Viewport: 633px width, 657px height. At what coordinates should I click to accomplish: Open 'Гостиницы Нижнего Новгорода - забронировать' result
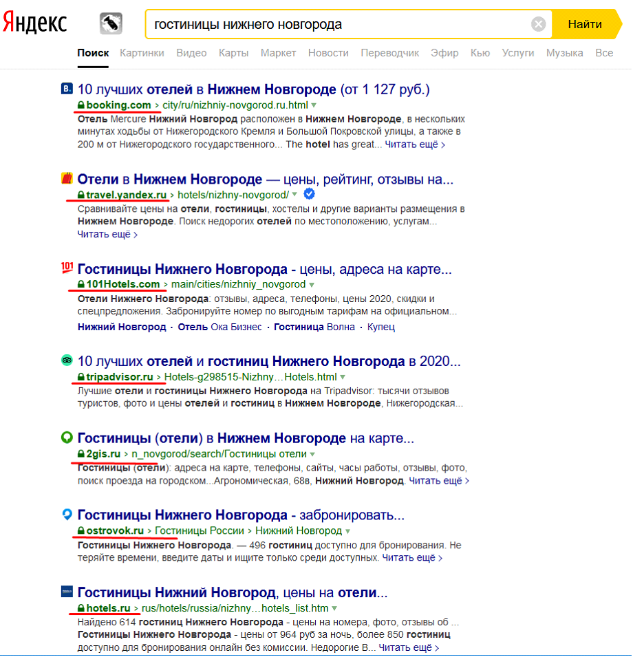pyautogui.click(x=241, y=515)
